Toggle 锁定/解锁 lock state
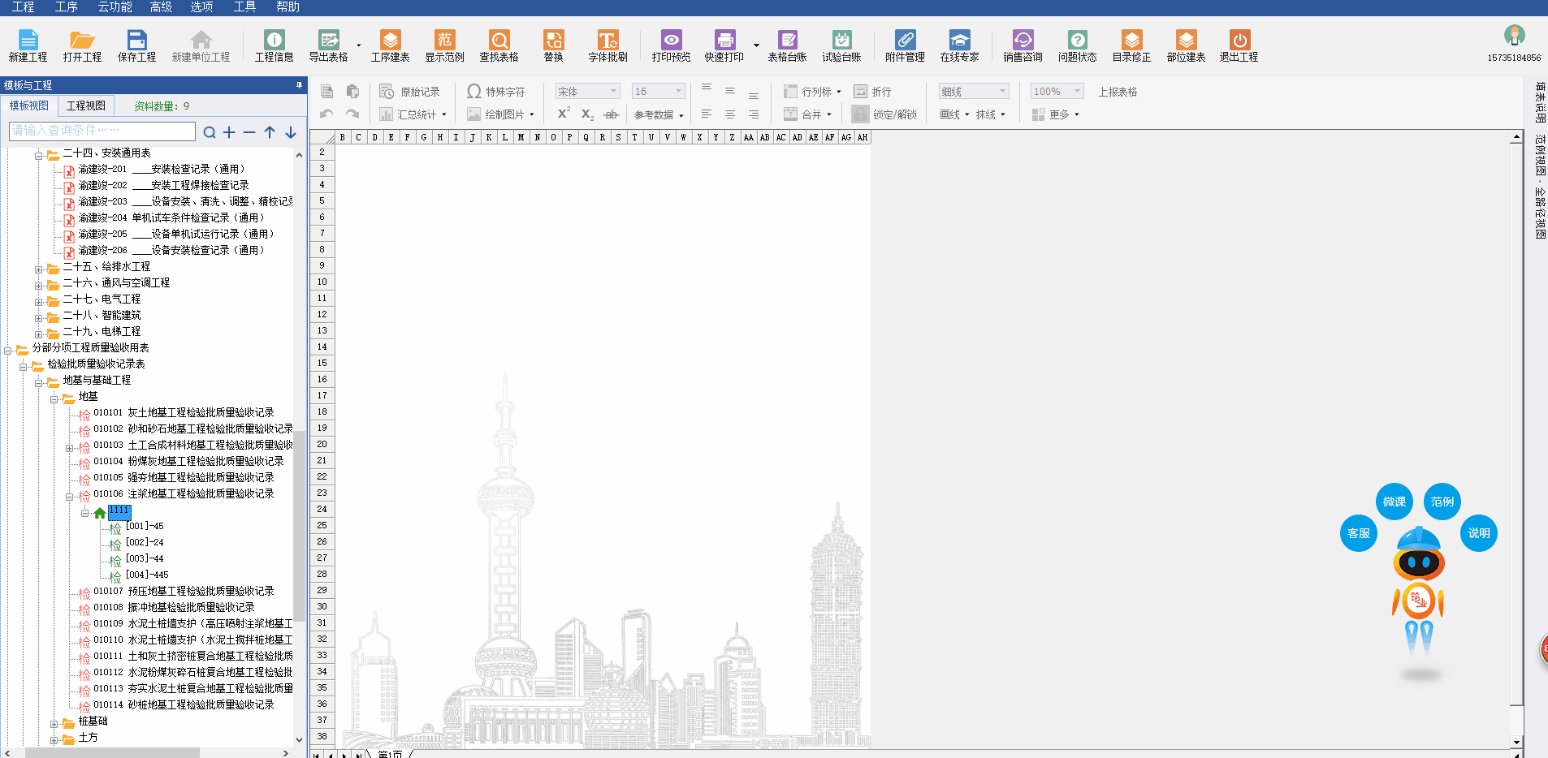The width and height of the screenshot is (1548, 758). pyautogui.click(x=885, y=114)
